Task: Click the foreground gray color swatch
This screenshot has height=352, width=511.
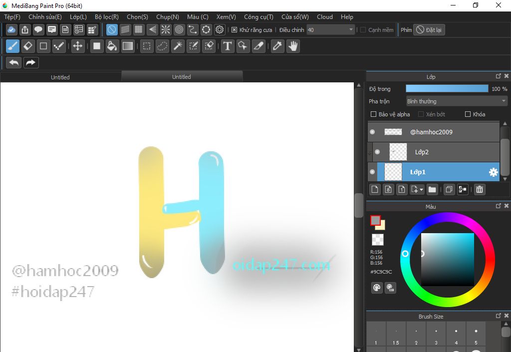Action: pyautogui.click(x=375, y=221)
